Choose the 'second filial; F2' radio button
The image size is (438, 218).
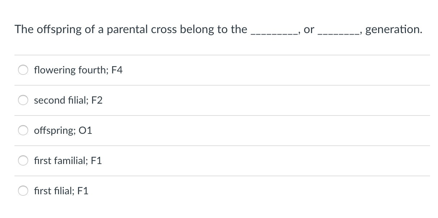(x=24, y=100)
